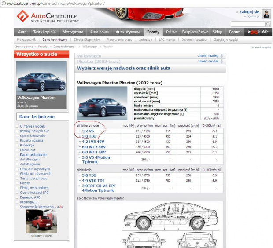Open Strefa Ekspertów submenu item
The width and height of the screenshot is (273, 248).
(87, 40)
